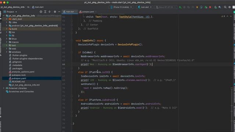Select yt_tut_pkg_device_info.iml file
Image resolution: width=235 pixels, height=132 pixels.
click(24, 85)
